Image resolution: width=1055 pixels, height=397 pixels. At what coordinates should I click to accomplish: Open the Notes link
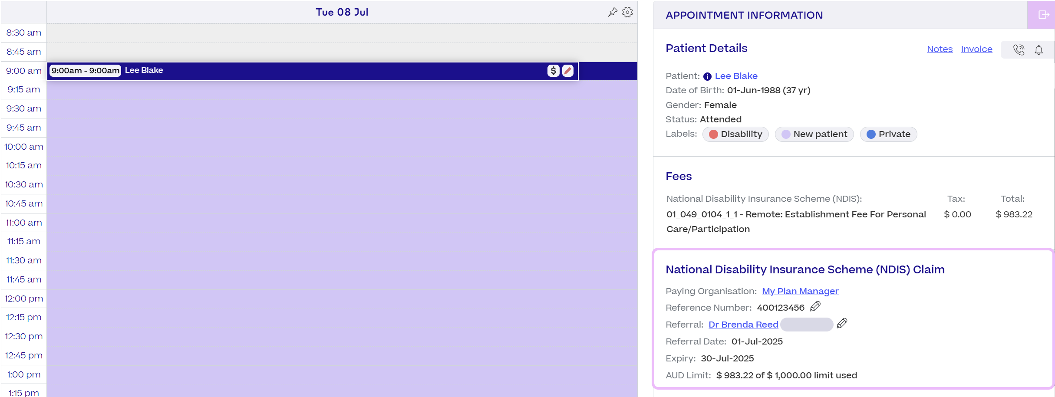click(x=940, y=49)
